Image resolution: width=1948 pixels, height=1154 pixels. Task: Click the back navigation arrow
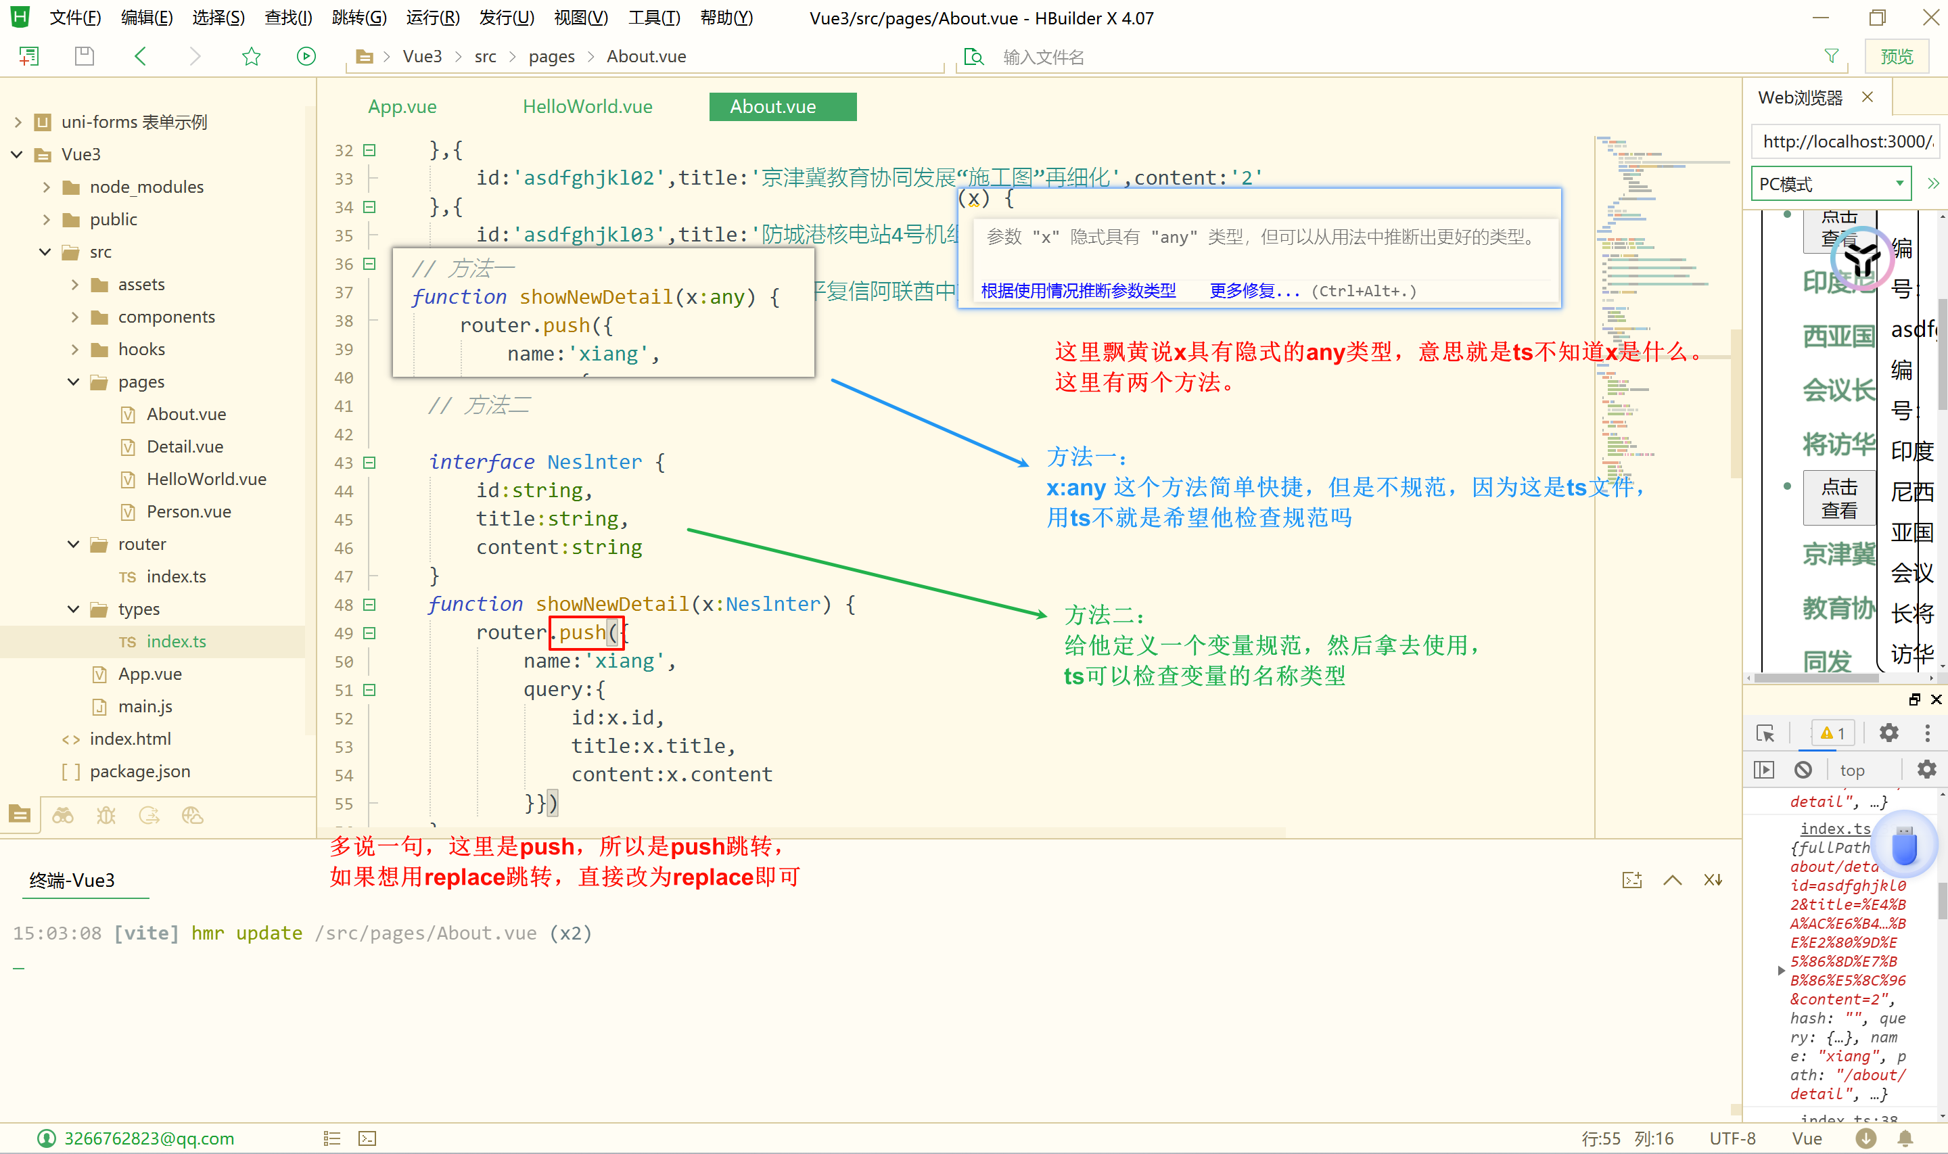141,56
